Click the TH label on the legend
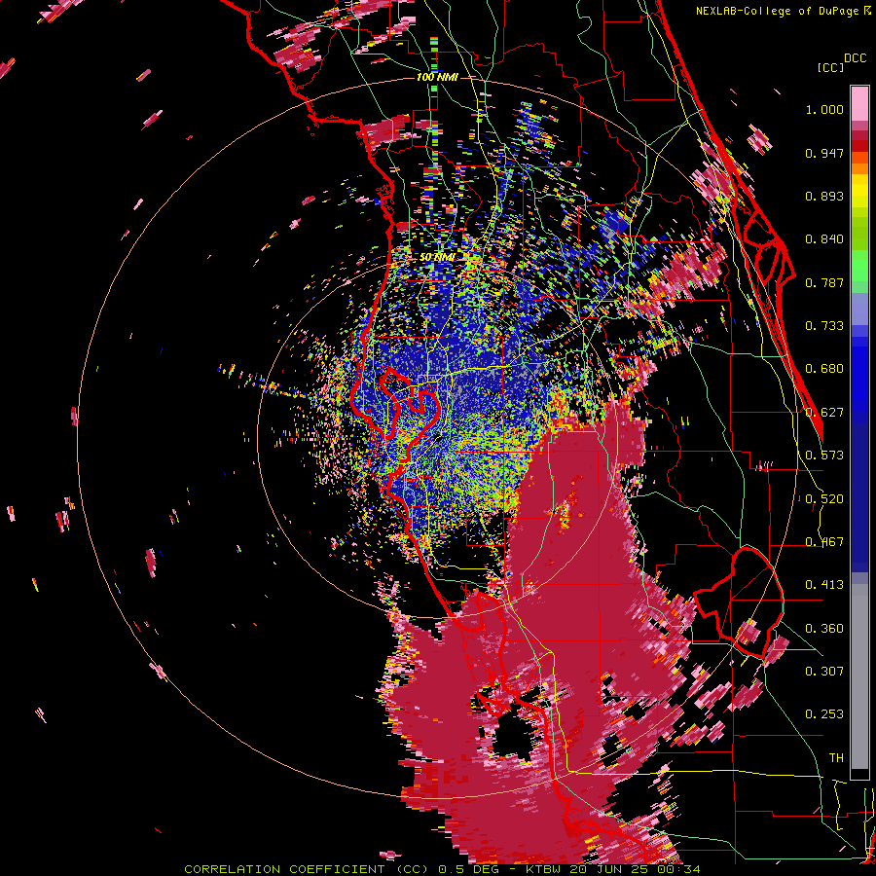This screenshot has width=876, height=876. pyautogui.click(x=836, y=758)
